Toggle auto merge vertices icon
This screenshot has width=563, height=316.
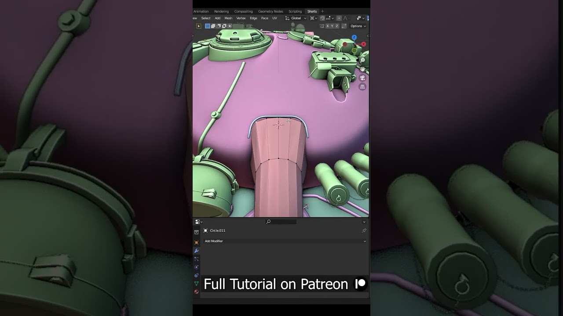pos(344,26)
